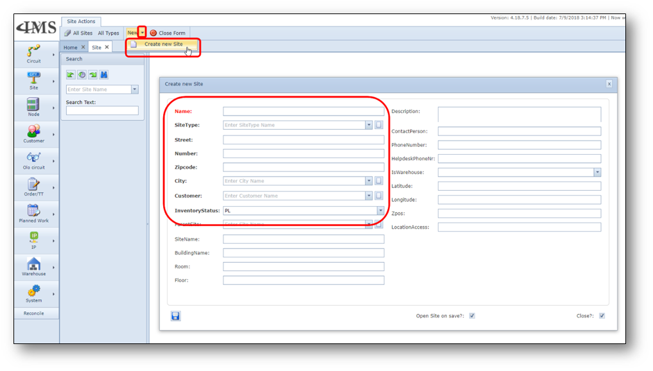The image size is (653, 371).
Task: Click the Close Form button
Action: pyautogui.click(x=168, y=33)
